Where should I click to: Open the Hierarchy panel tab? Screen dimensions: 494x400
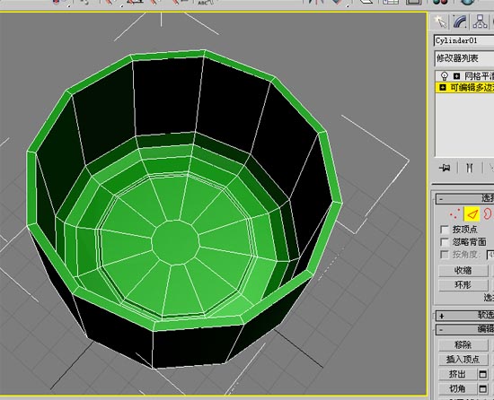(x=480, y=22)
